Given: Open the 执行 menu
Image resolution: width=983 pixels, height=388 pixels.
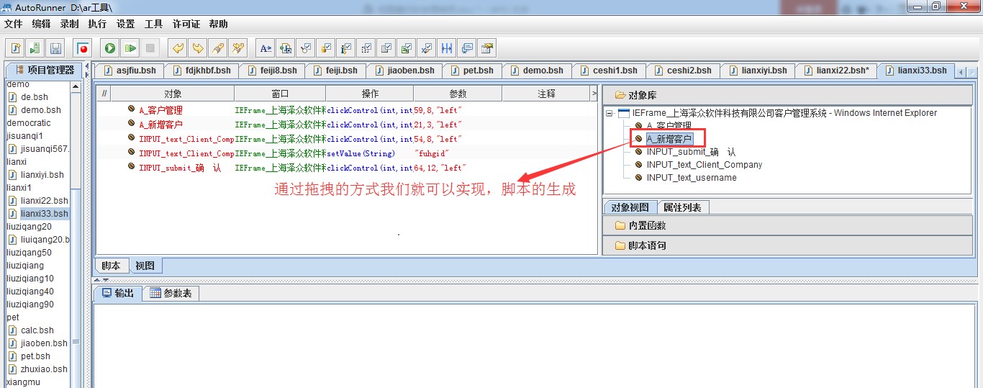Looking at the screenshot, I should click(97, 24).
